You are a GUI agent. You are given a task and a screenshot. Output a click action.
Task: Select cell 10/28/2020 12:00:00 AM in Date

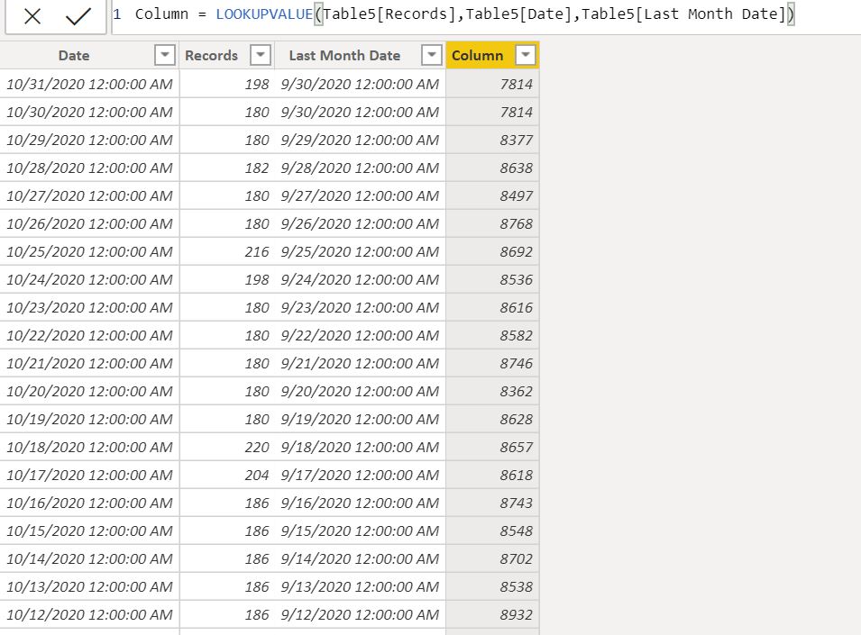pyautogui.click(x=89, y=168)
